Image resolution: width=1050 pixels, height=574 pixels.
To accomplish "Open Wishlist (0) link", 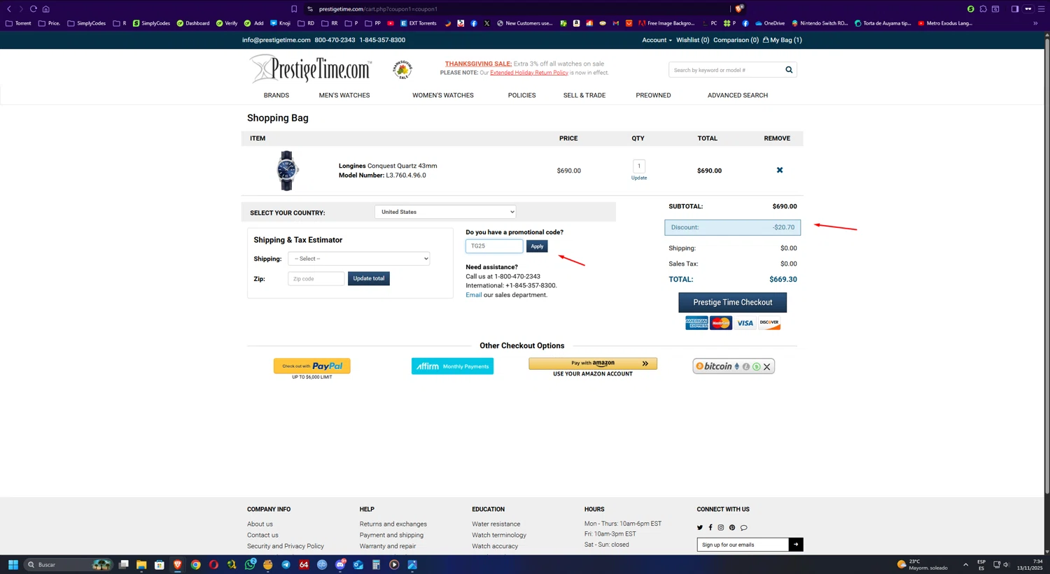I will (692, 40).
